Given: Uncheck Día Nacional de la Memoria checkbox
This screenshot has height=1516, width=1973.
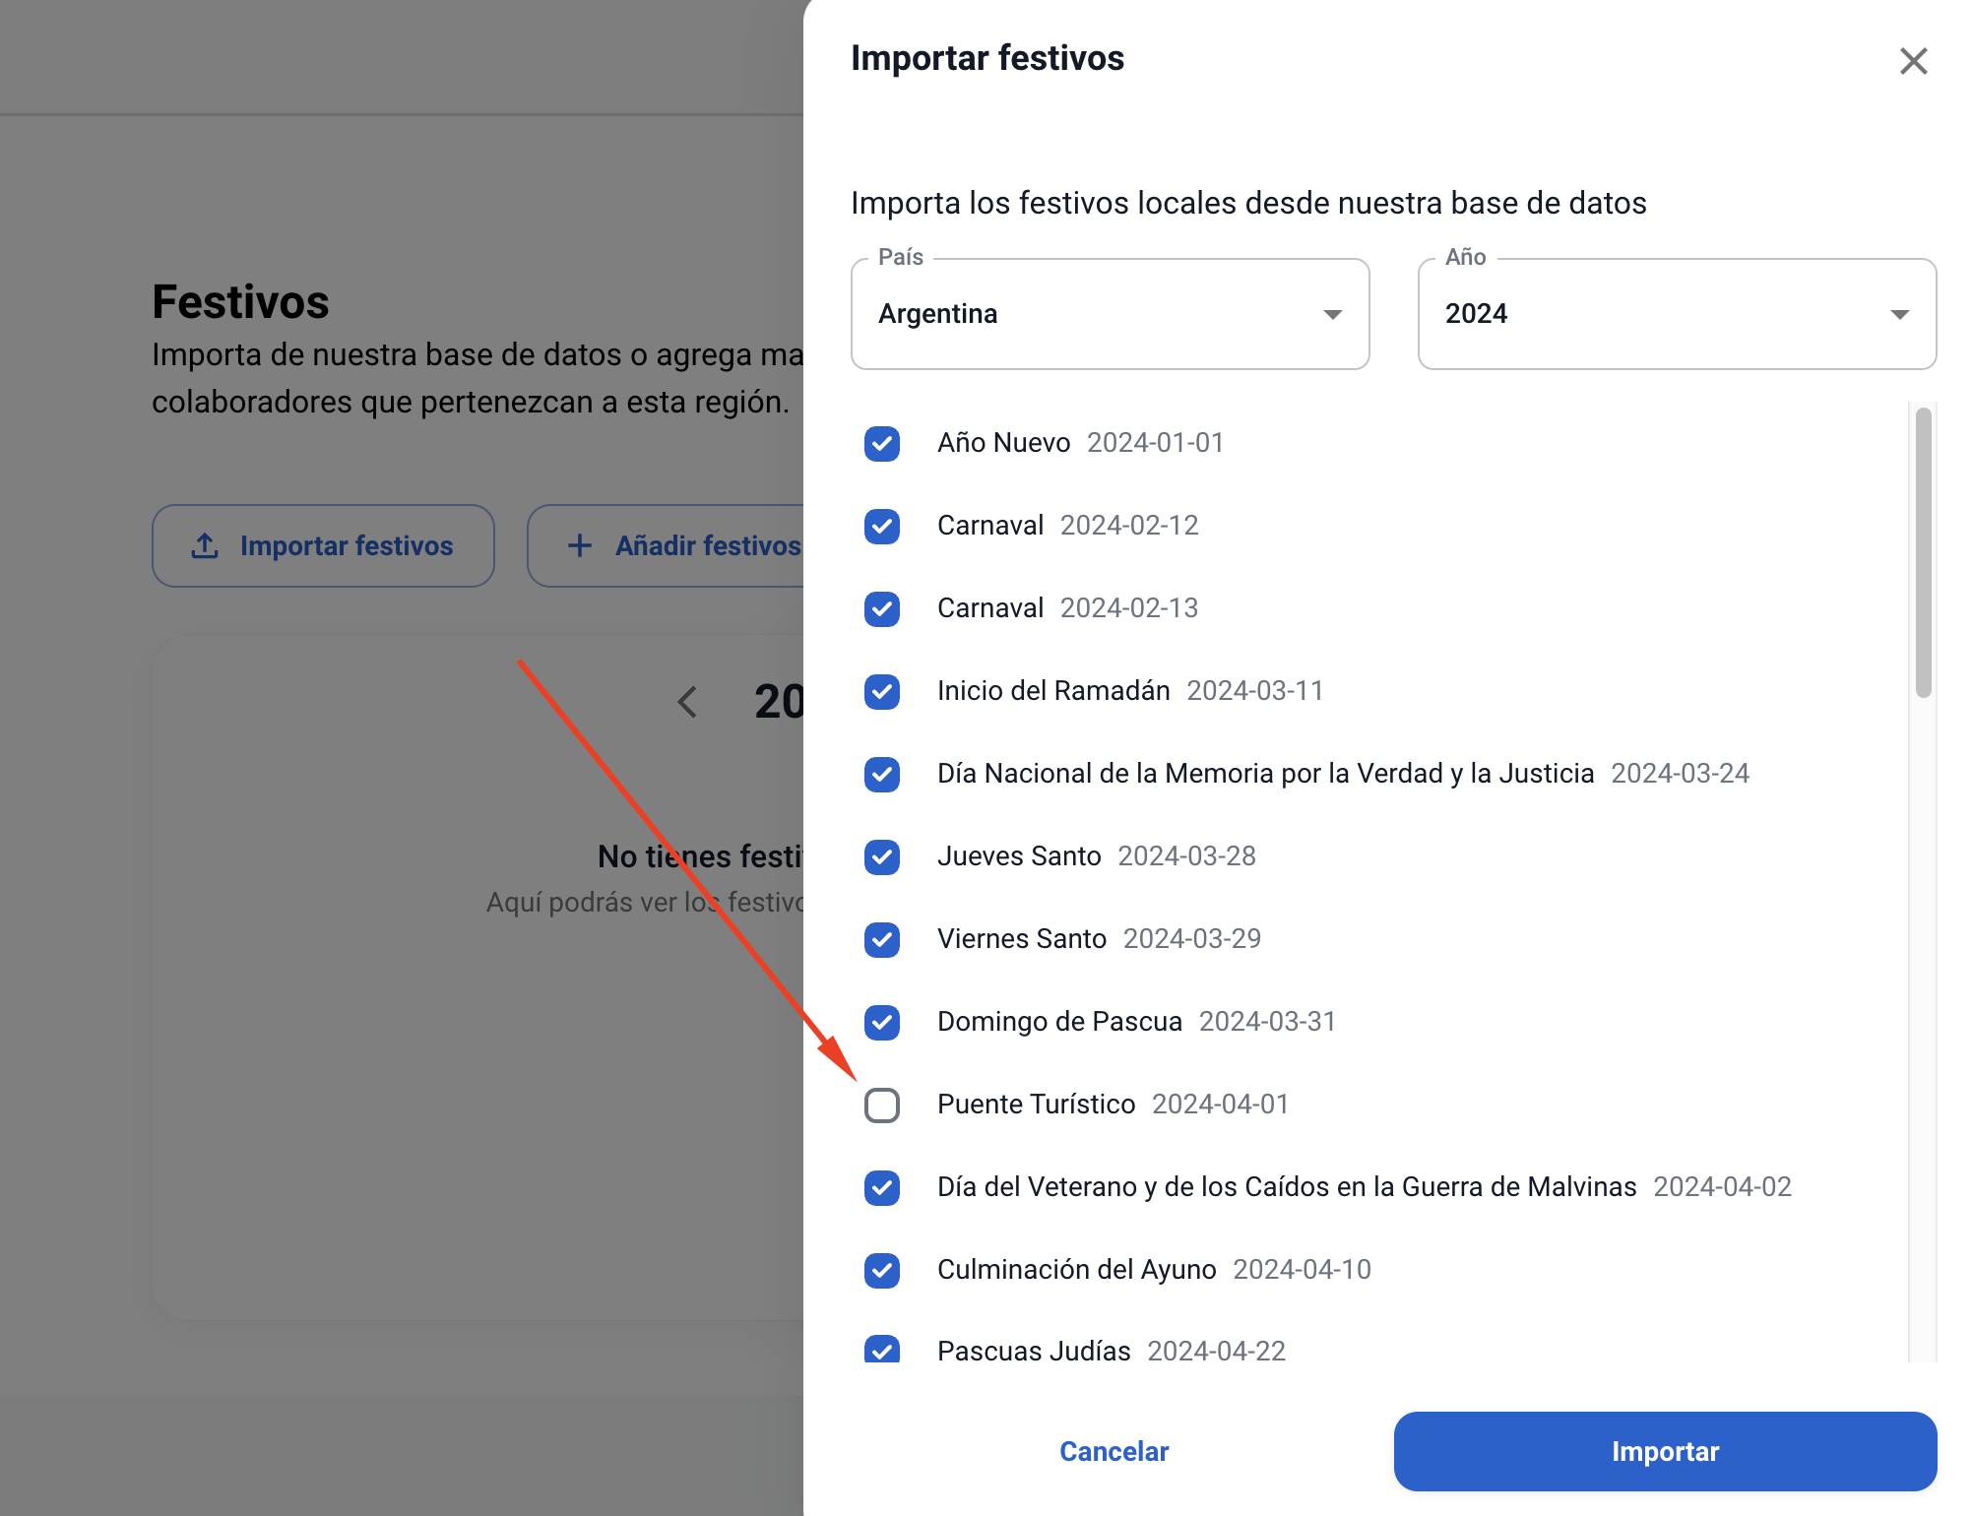Looking at the screenshot, I should (882, 774).
